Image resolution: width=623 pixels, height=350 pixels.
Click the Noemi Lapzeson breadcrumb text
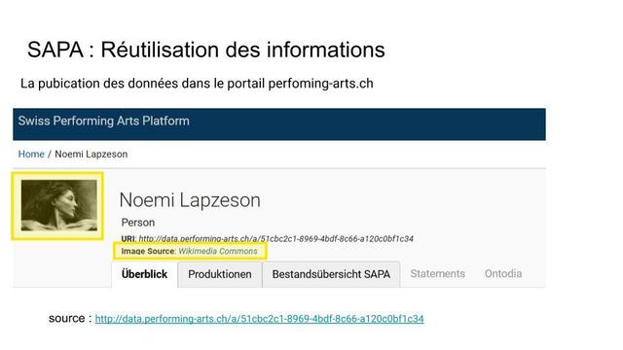click(x=91, y=154)
